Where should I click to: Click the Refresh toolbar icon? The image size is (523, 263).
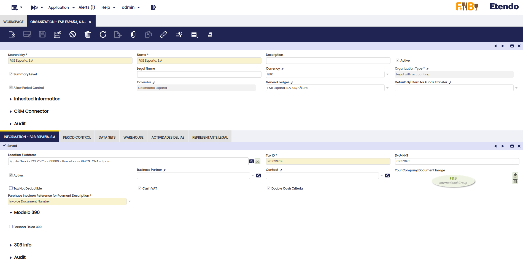click(103, 34)
